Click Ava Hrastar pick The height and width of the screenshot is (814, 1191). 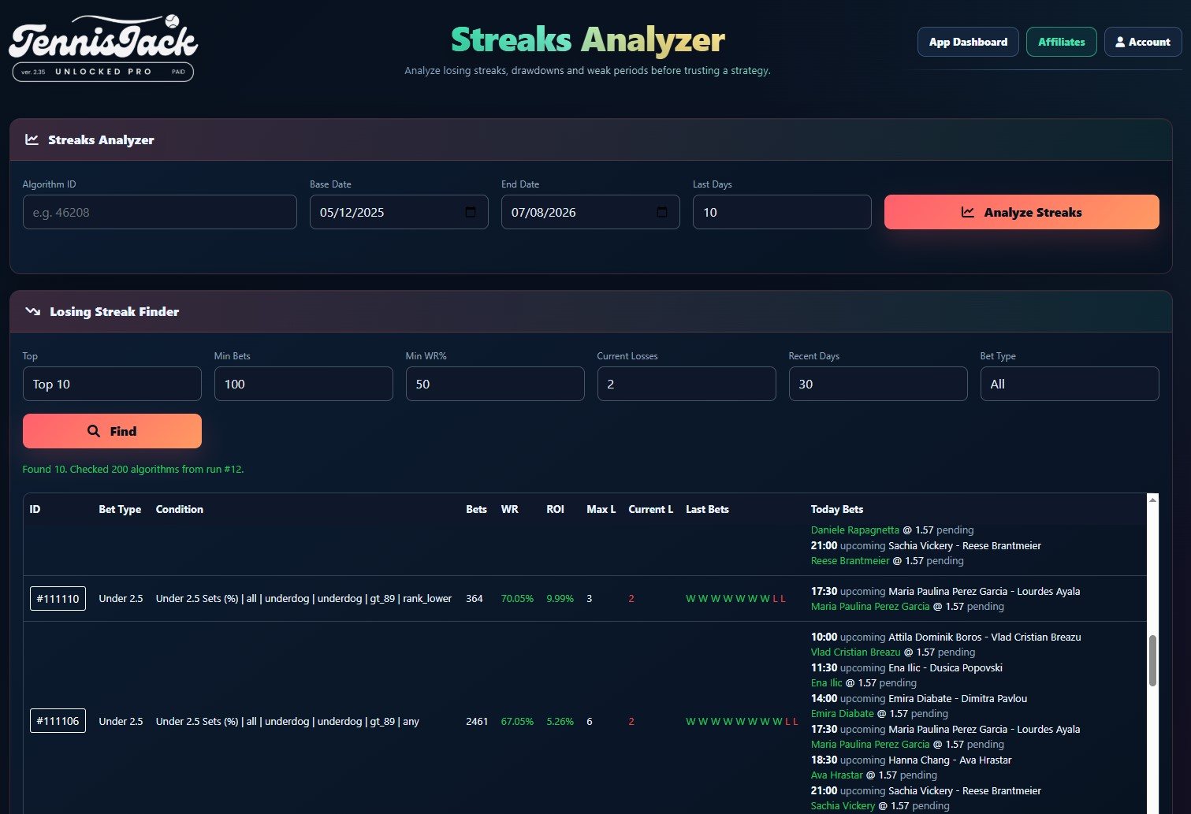836,775
